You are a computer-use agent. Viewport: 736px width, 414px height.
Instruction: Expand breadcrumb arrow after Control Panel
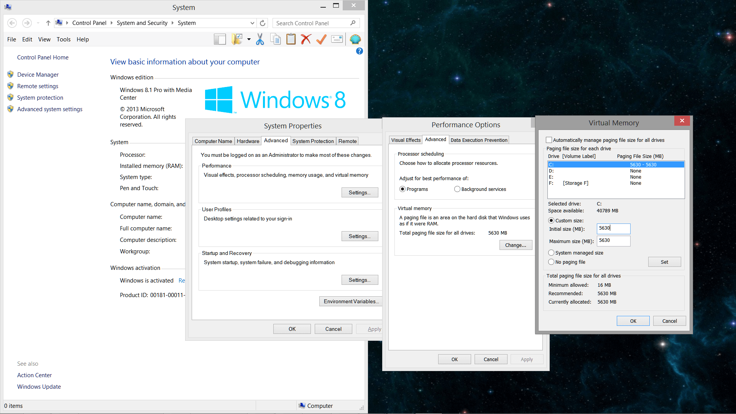pos(112,23)
